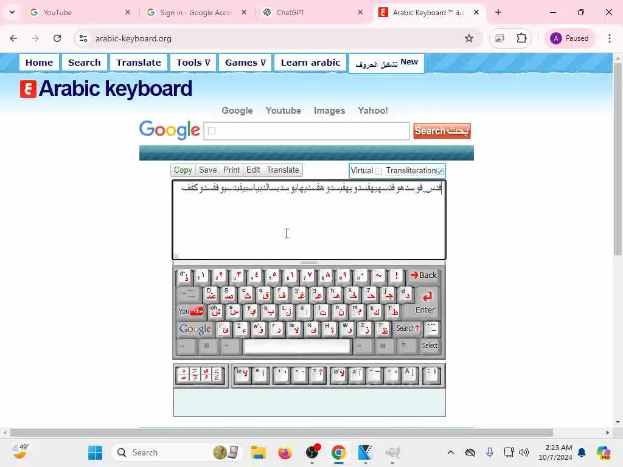
Task: Select Images search engine link
Action: point(329,111)
